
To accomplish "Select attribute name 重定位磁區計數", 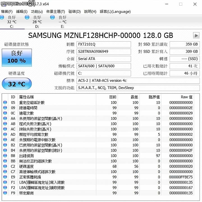I will coord(32,103).
